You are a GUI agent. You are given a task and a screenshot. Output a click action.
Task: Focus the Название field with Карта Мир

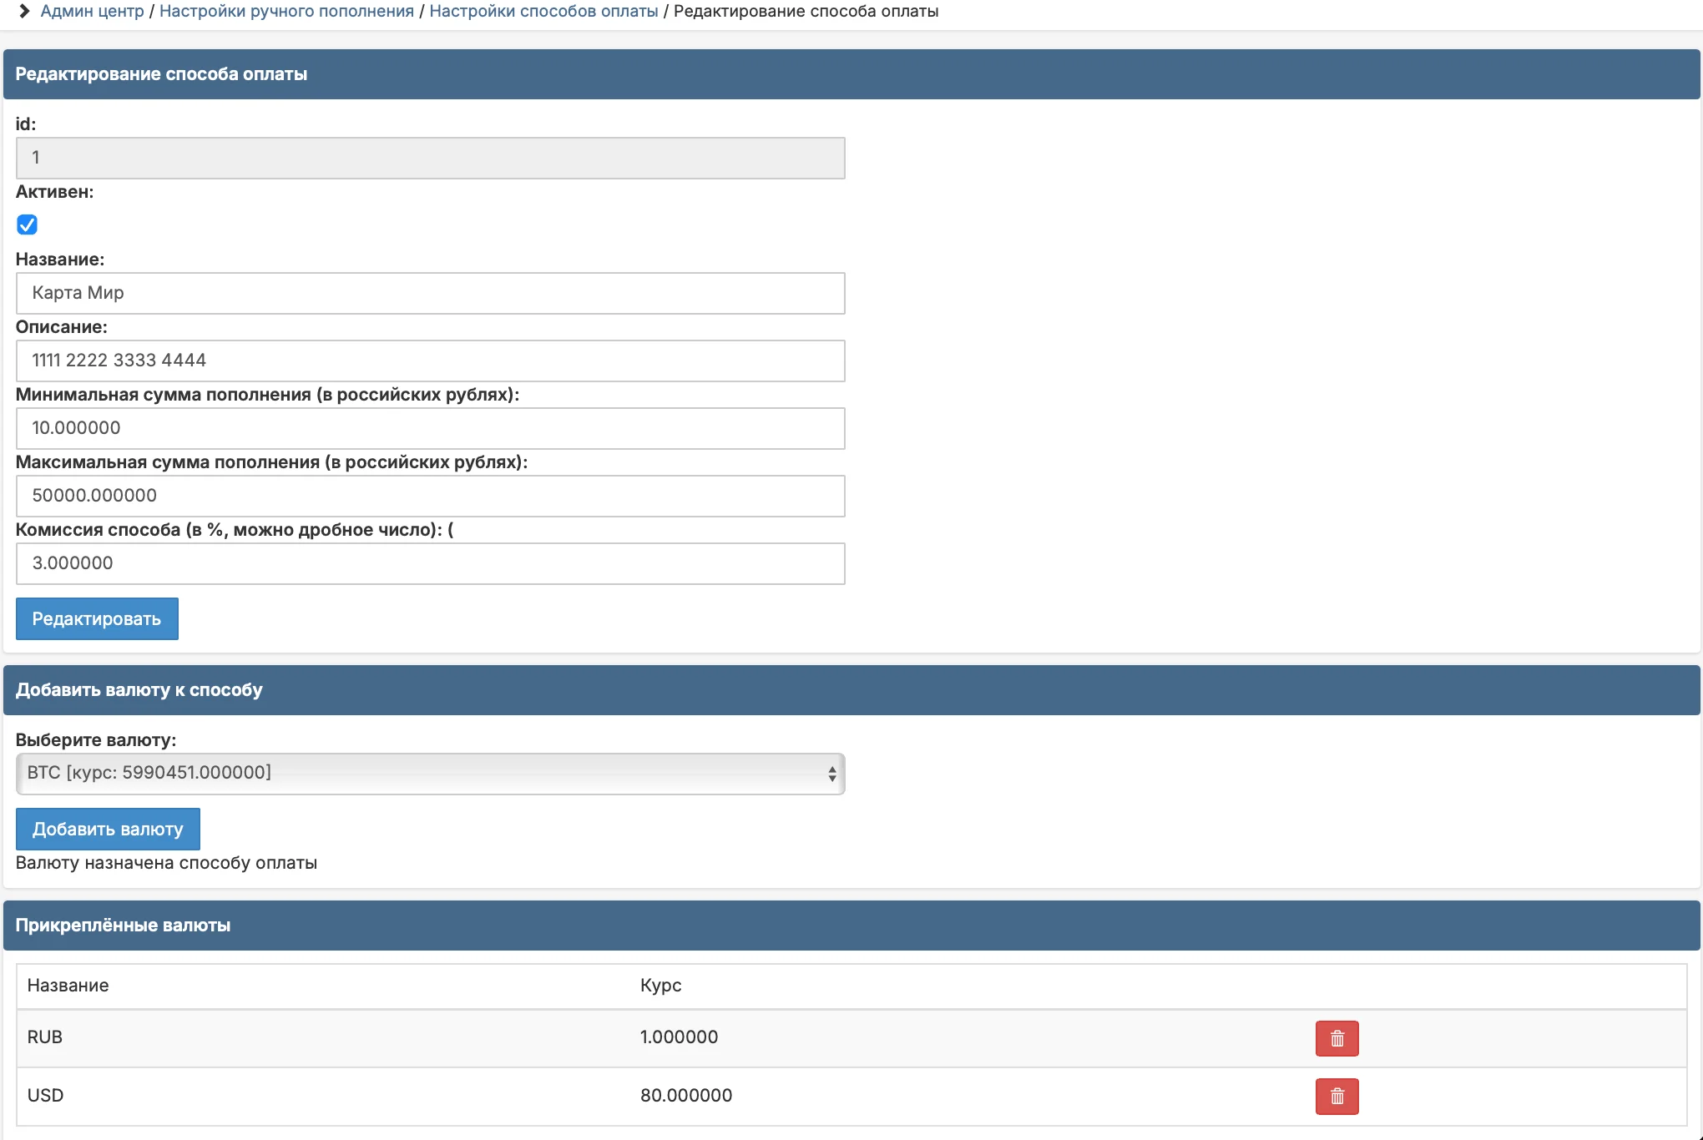click(430, 293)
